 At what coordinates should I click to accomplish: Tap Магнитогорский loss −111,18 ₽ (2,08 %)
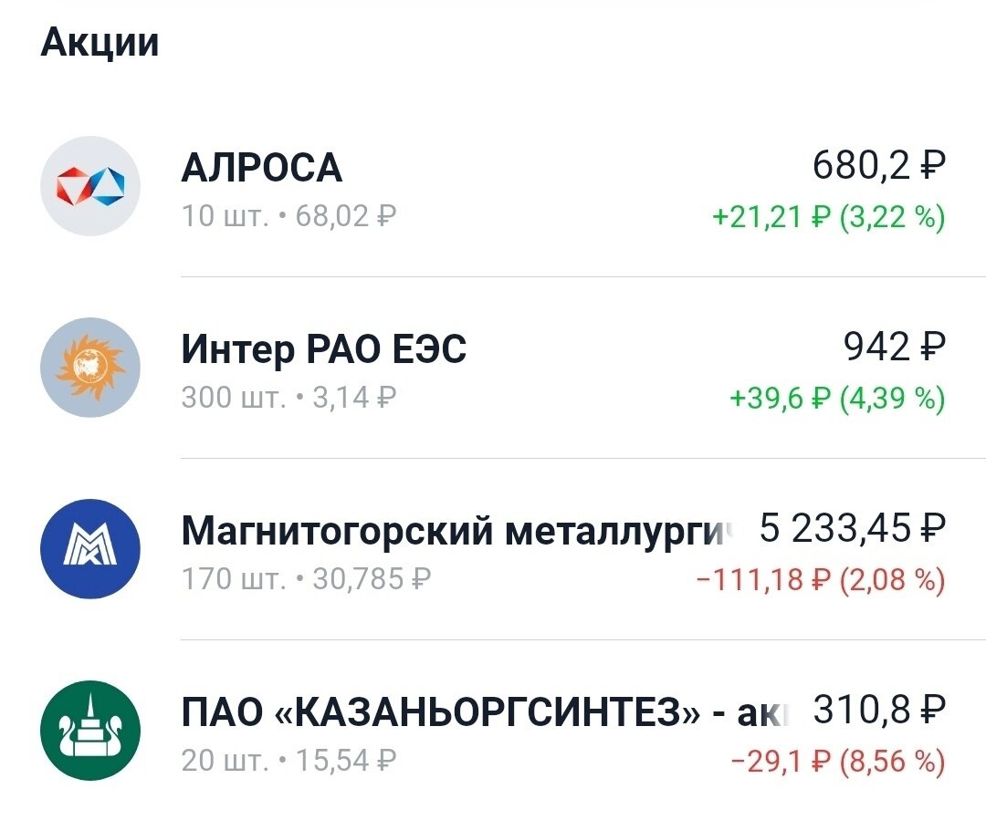pyautogui.click(x=821, y=580)
